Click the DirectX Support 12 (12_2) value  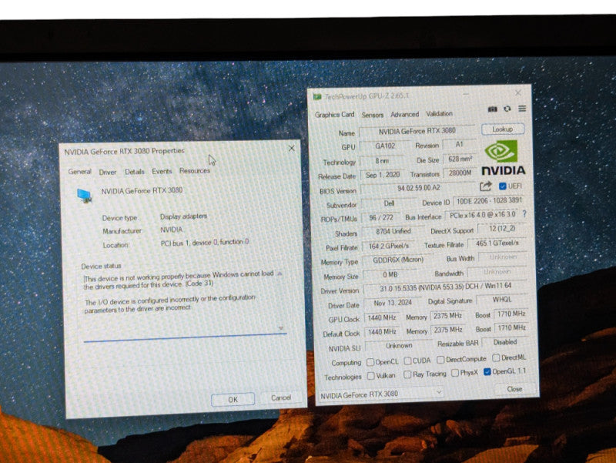pos(502,229)
